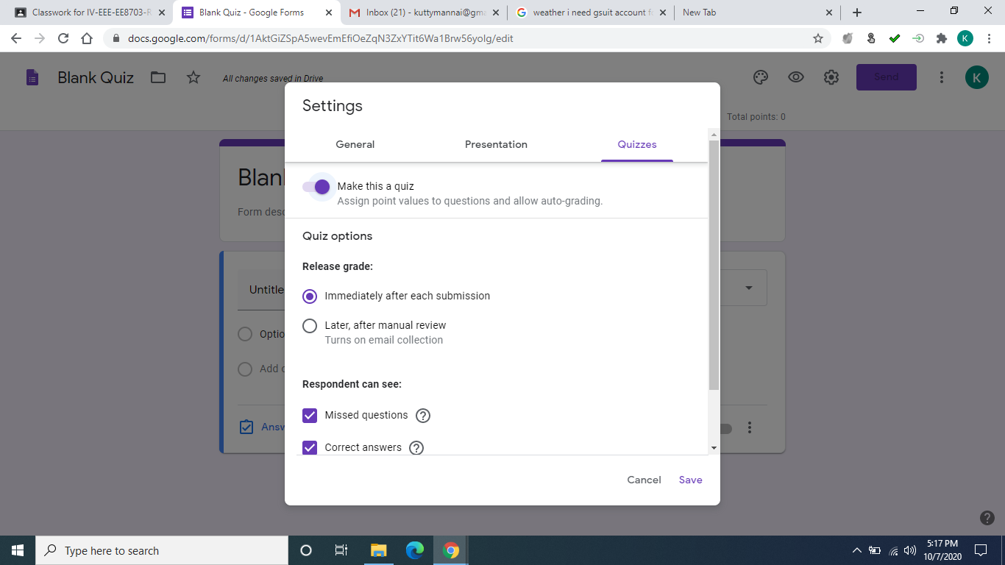This screenshot has height=565, width=1005.
Task: Open the volume control in system tray
Action: pyautogui.click(x=910, y=550)
